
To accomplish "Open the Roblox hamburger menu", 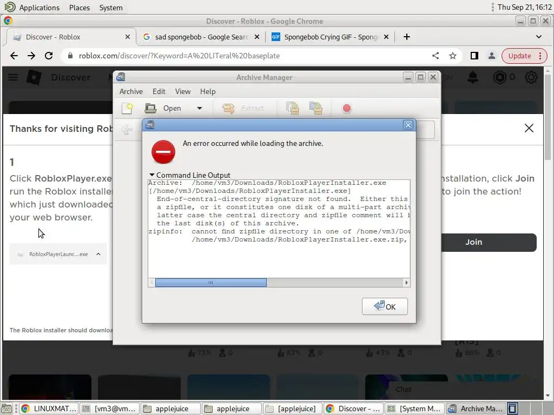I will (13, 77).
